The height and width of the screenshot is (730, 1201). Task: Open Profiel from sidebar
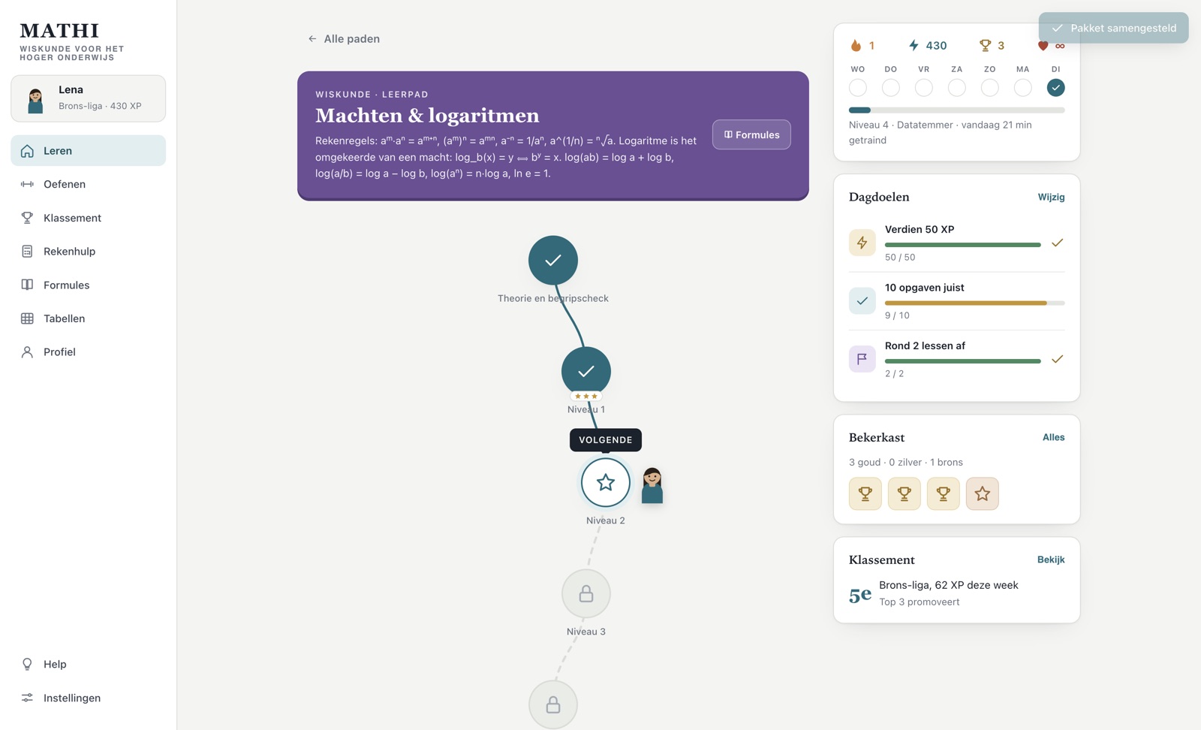[x=88, y=351]
